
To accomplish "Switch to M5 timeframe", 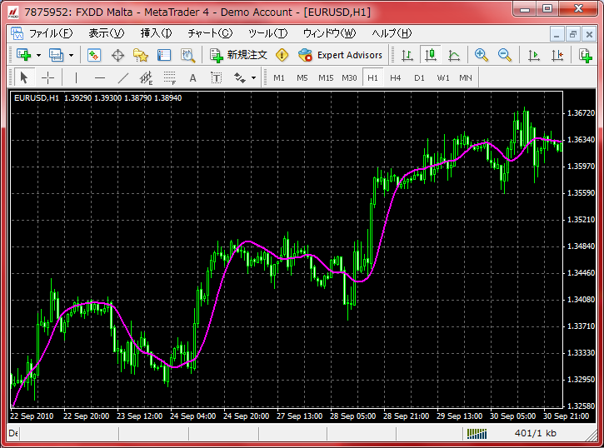I will pos(302,77).
